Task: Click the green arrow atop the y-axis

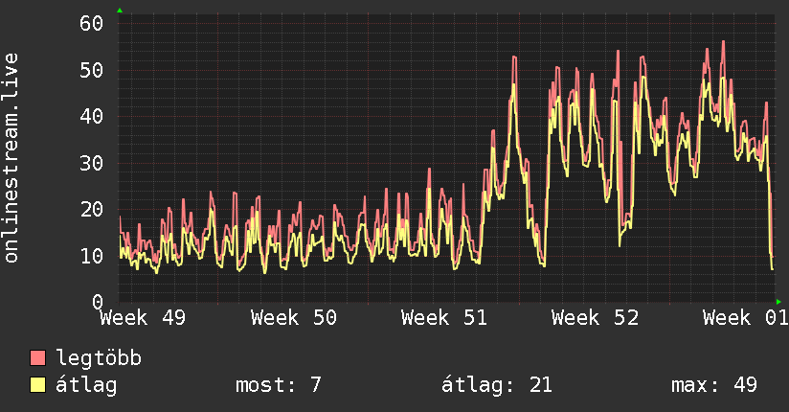Action: [x=120, y=11]
